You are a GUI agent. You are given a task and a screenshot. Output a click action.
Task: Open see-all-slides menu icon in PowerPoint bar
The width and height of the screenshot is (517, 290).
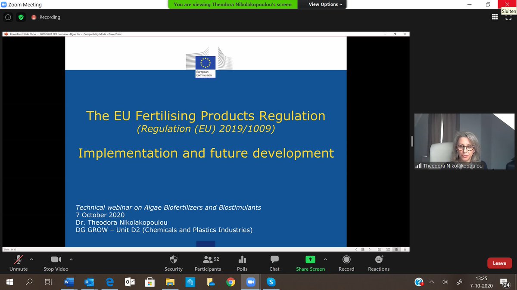(x=363, y=249)
